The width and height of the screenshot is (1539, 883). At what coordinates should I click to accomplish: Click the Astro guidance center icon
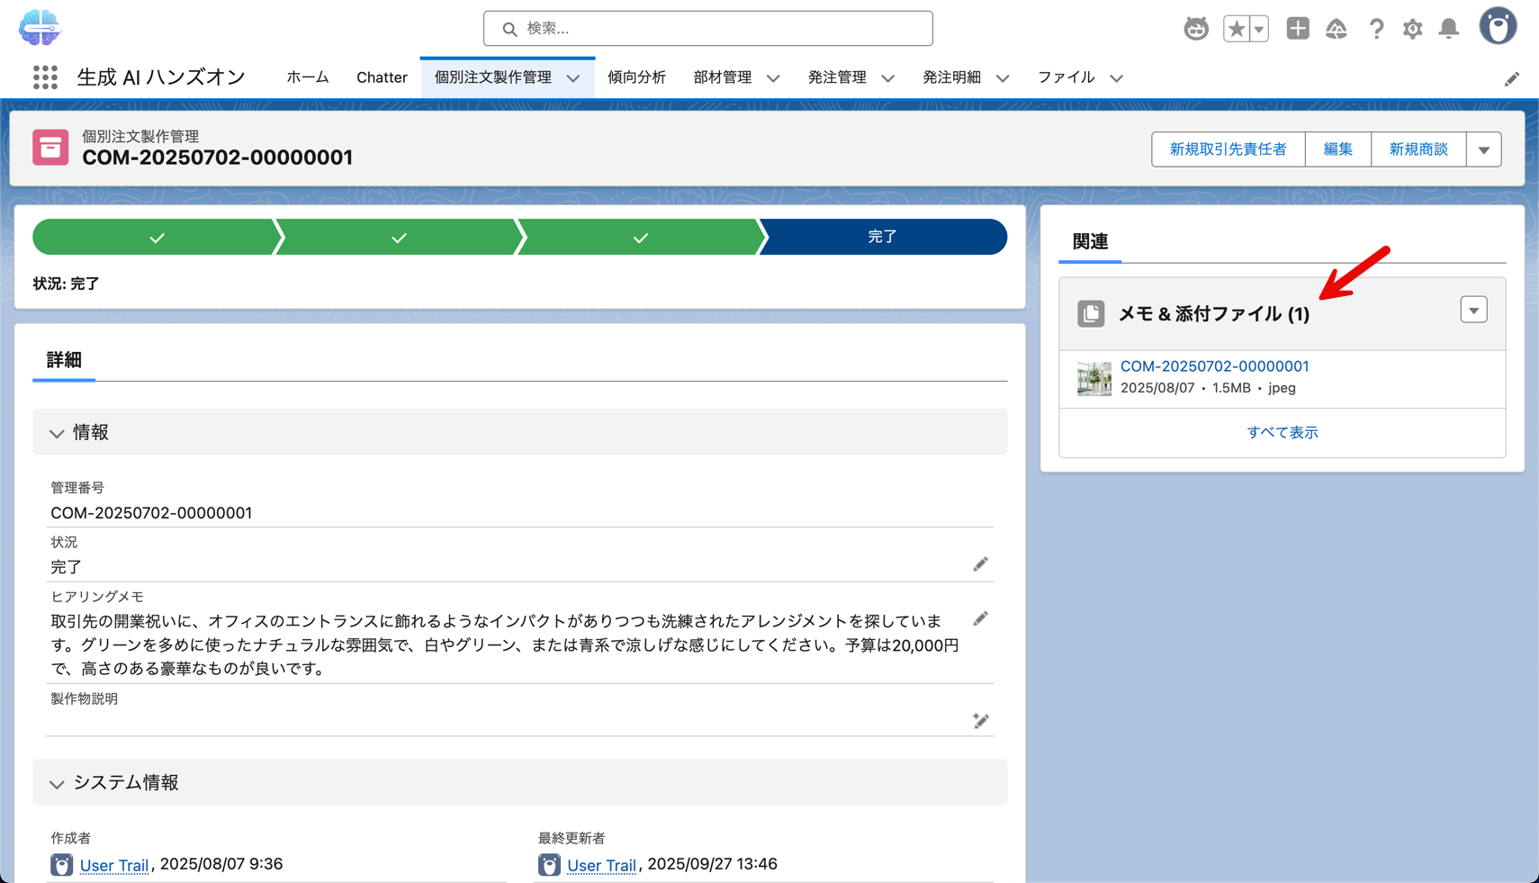coord(1195,29)
